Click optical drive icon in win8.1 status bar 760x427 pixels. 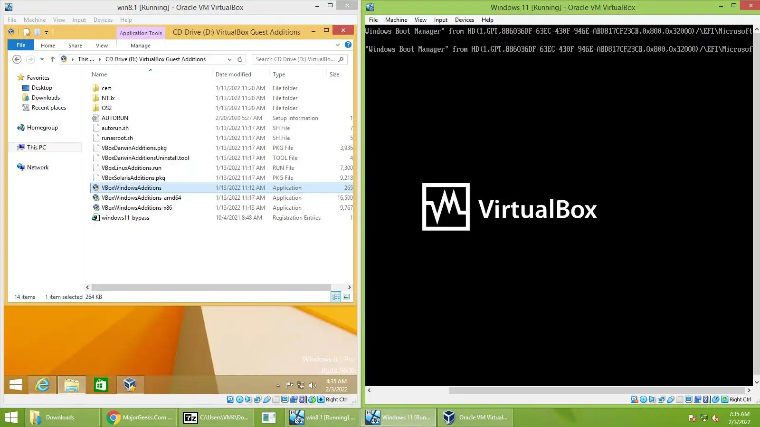tap(239, 399)
